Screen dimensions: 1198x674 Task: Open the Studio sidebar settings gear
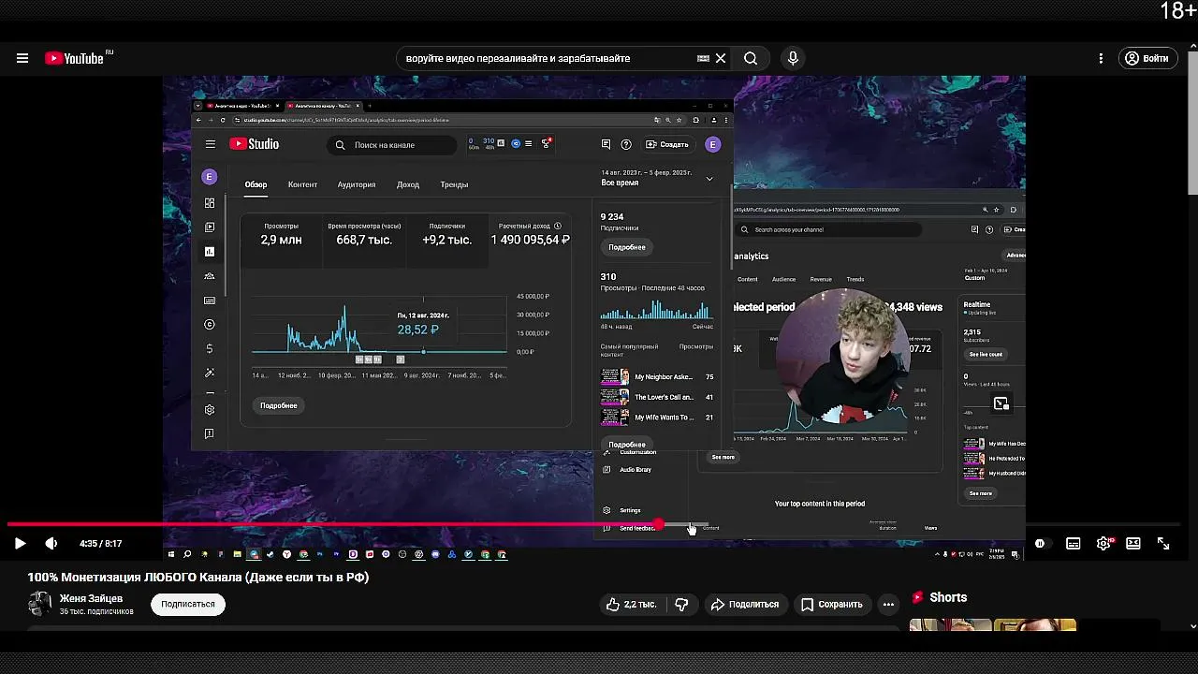210,410
